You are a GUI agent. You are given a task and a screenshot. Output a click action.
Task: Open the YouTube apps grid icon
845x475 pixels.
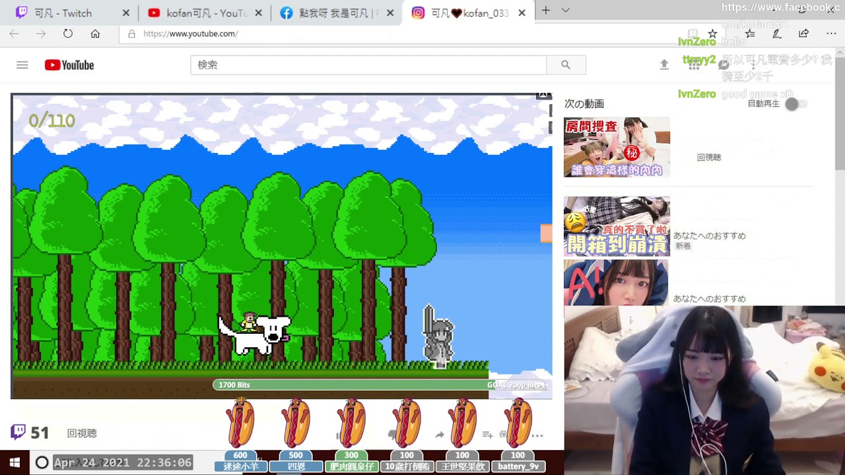pyautogui.click(x=694, y=65)
